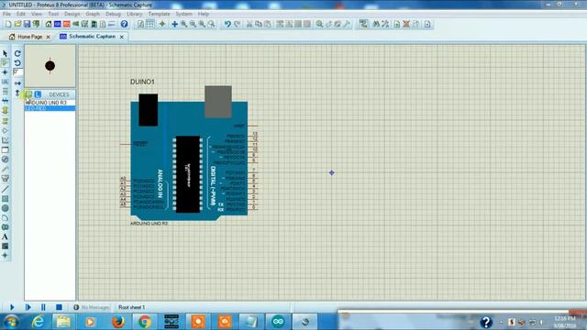Click the blue Help question mark icon
Image resolution: width=587 pixels, height=330 pixels.
click(125, 25)
